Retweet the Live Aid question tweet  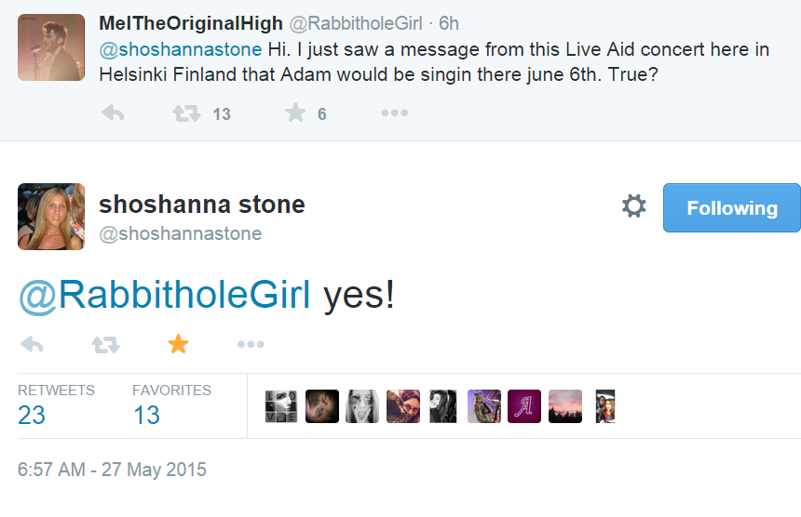(185, 113)
